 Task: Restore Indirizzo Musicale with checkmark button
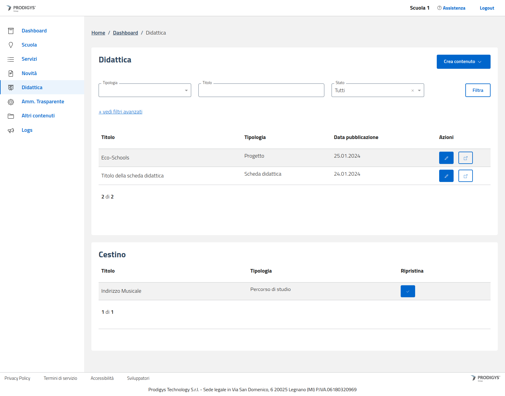tap(408, 291)
